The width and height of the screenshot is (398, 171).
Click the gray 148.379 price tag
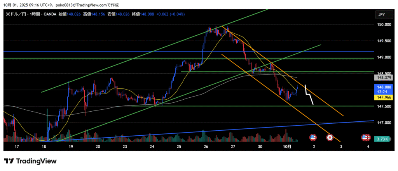tap(381, 78)
